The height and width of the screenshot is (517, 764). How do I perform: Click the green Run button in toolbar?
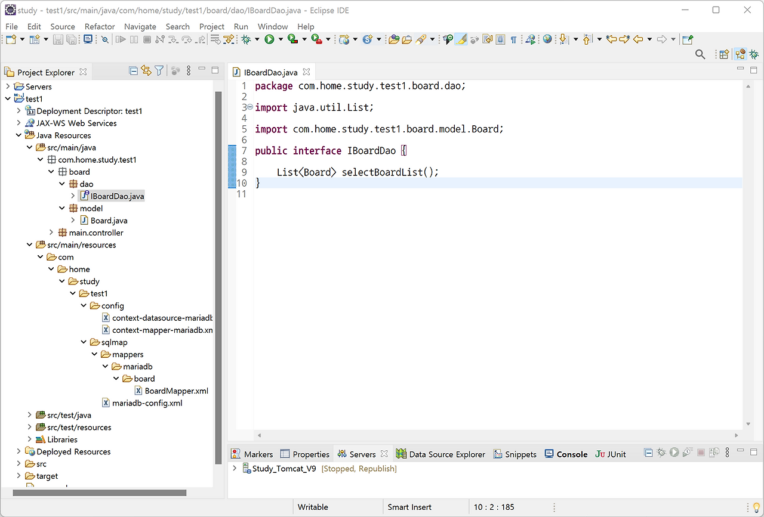click(x=269, y=39)
